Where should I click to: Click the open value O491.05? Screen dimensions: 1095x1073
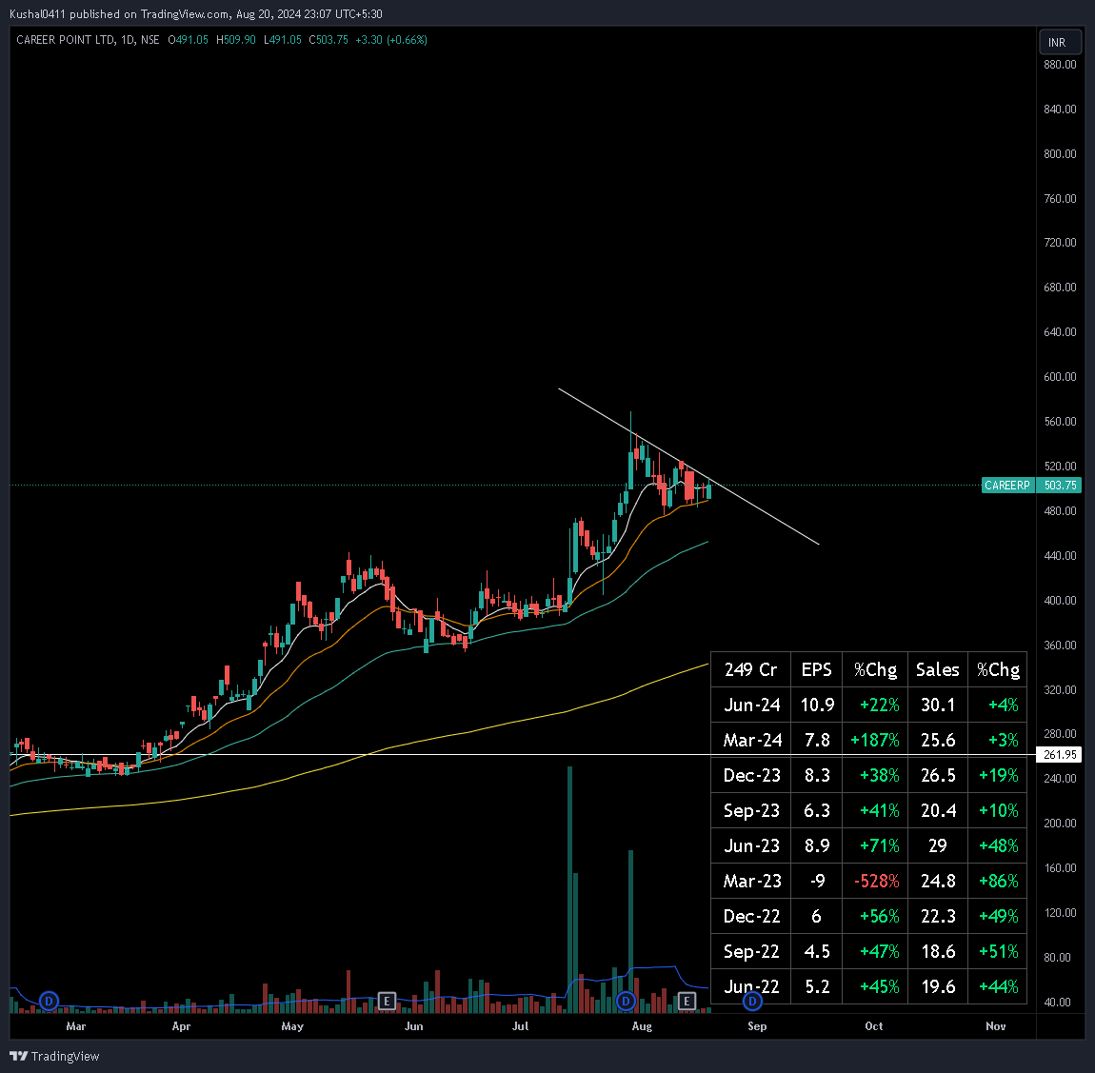point(188,40)
